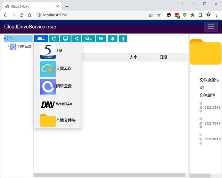This screenshot has height=178, width=222.
Task: Click the 115 logo icon
Action: pyautogui.click(x=48, y=51)
